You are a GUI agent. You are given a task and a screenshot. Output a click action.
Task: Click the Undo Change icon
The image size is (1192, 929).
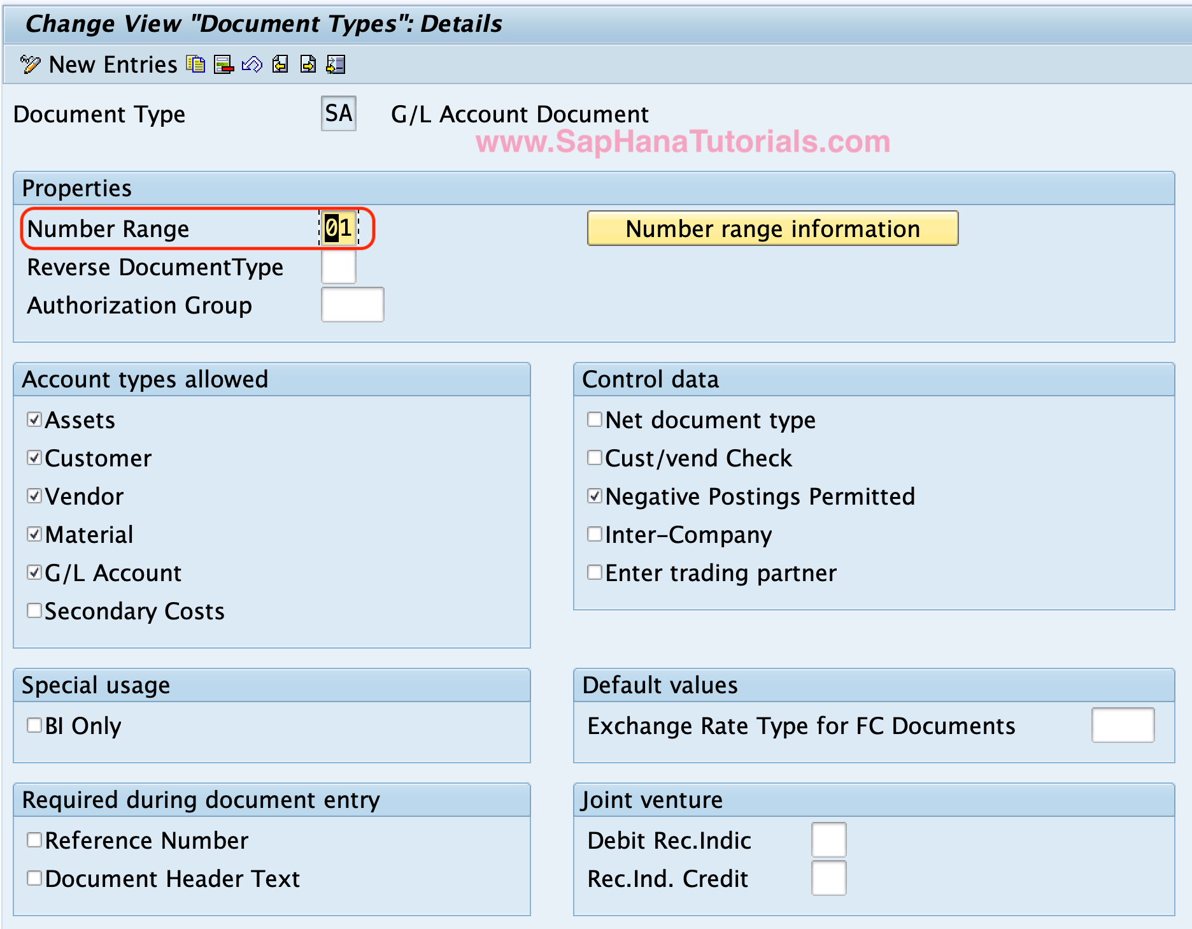pos(251,64)
